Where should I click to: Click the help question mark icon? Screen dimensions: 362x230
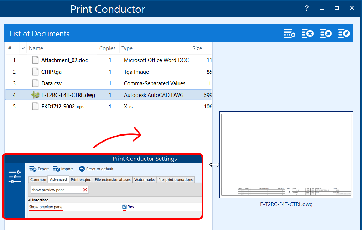(x=307, y=8)
